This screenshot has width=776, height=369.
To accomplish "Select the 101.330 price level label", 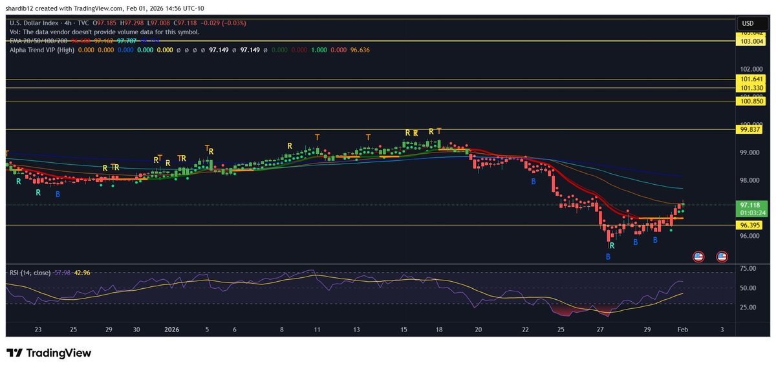I will 751,88.
